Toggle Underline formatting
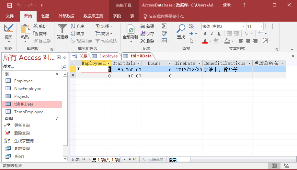 click(219, 34)
